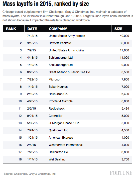Click the 'Qualcomm Inc.' cell
The width and height of the screenshot is (136, 178).
point(59,130)
